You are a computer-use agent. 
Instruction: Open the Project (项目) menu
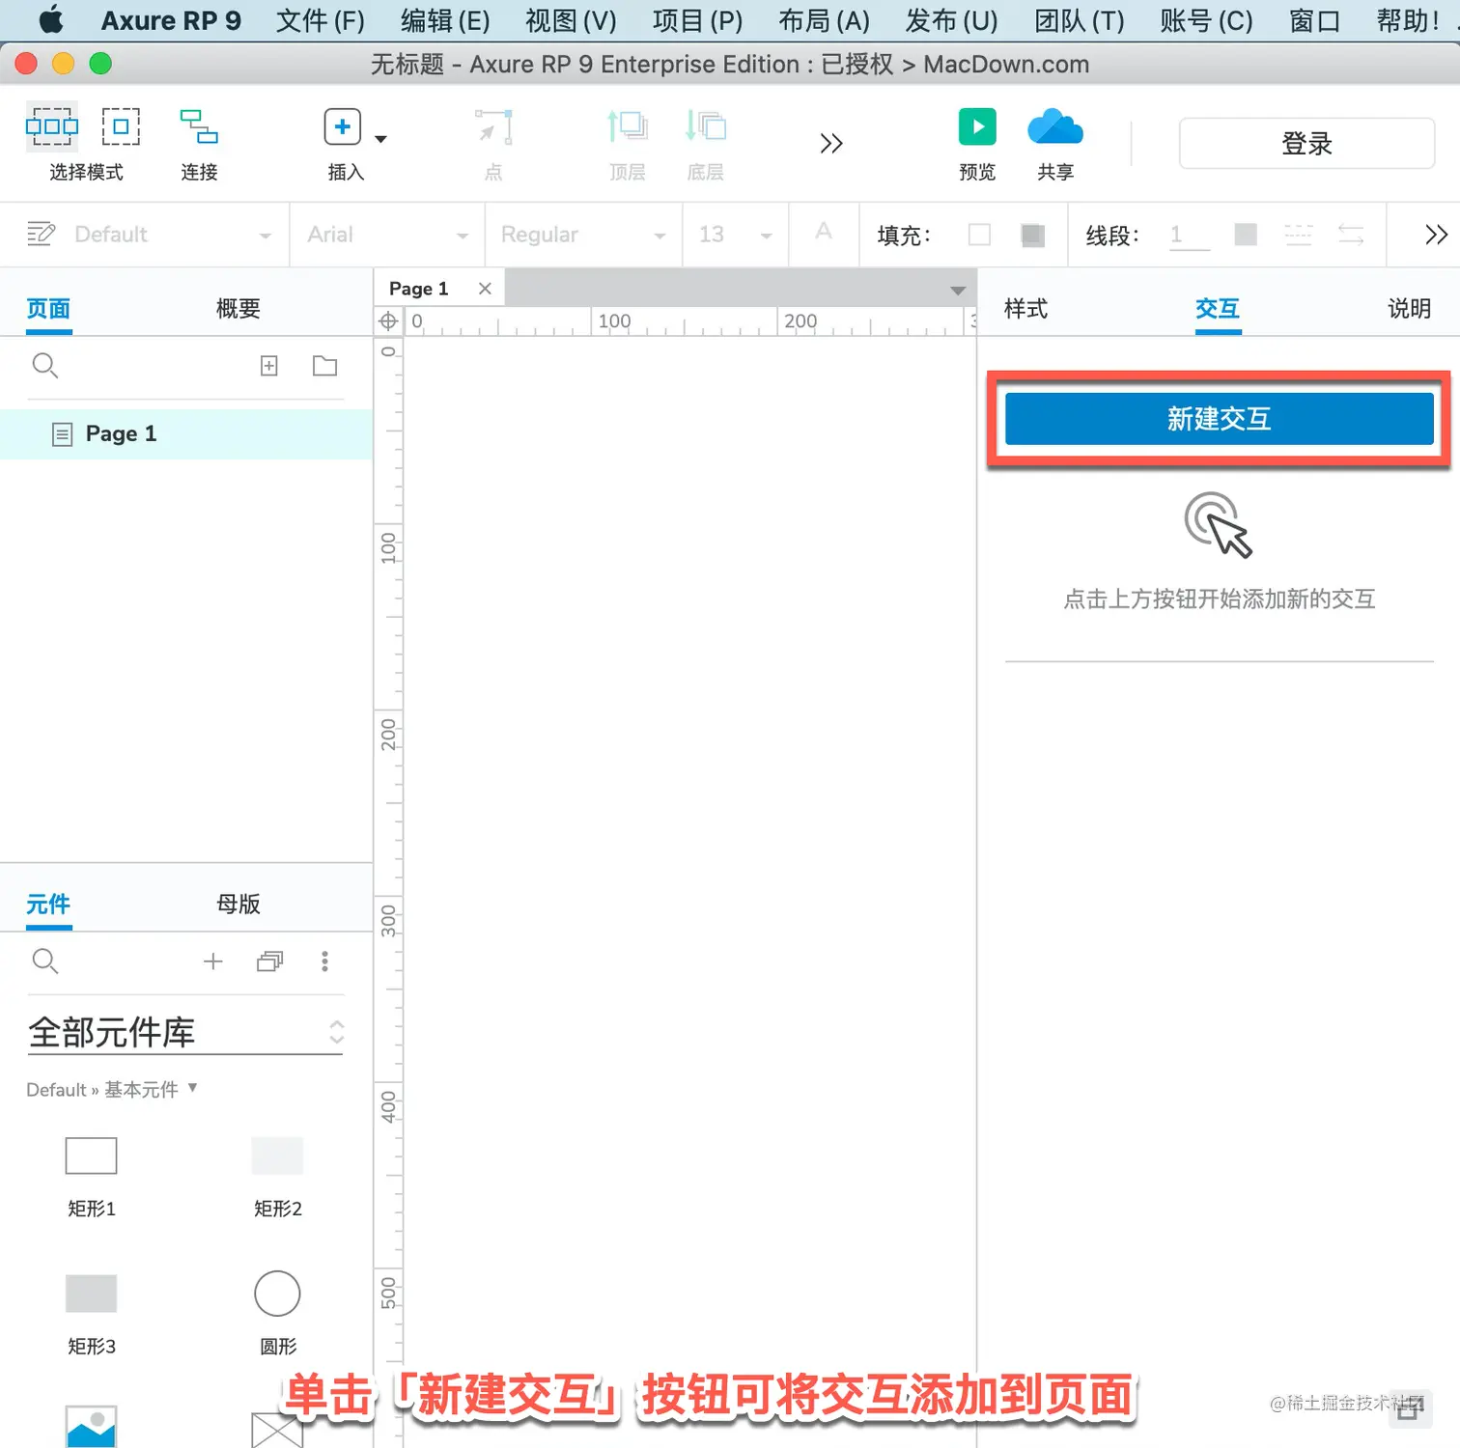point(697,20)
